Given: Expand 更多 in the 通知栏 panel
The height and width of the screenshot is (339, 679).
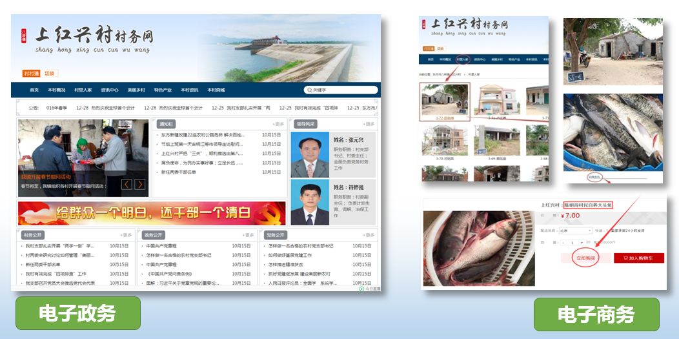Looking at the screenshot, I should (x=278, y=124).
